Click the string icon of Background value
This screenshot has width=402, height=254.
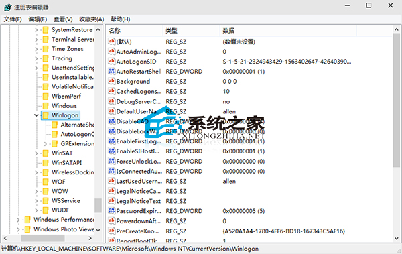point(111,82)
